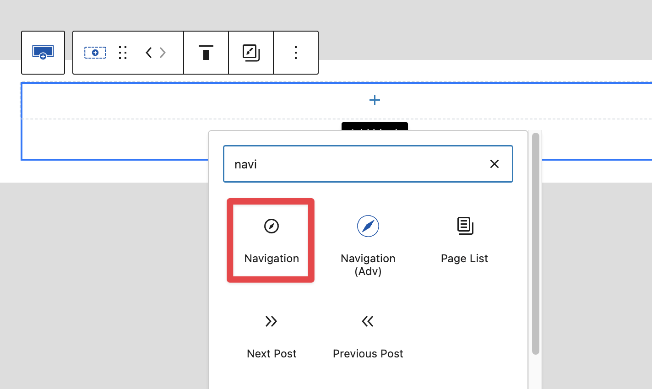
Task: Move block left with the left chevron
Action: pos(148,53)
